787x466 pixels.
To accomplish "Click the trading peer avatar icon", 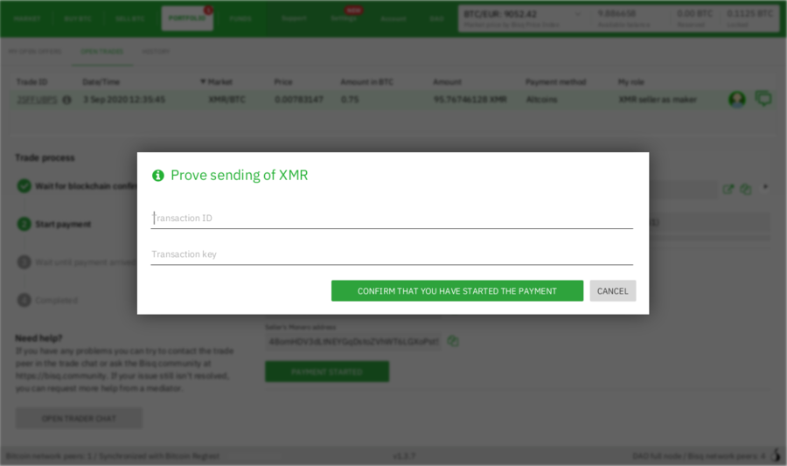I will [737, 100].
